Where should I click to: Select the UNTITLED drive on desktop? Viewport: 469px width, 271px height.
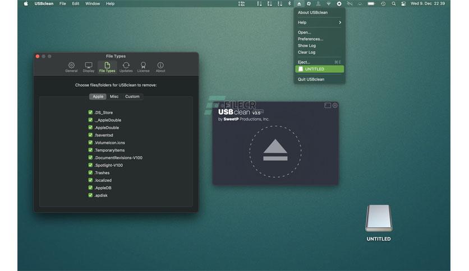tap(379, 223)
